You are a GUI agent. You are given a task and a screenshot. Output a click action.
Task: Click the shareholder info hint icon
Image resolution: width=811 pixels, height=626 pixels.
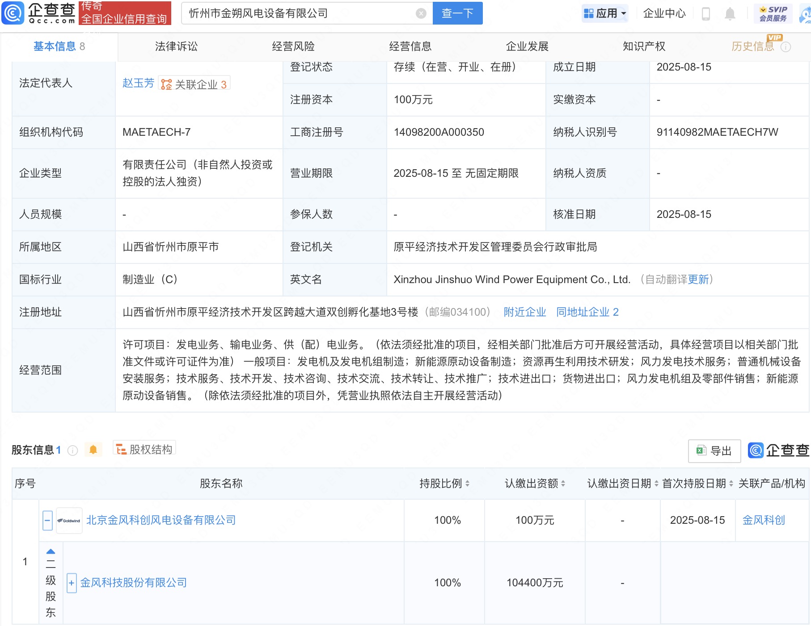[72, 450]
